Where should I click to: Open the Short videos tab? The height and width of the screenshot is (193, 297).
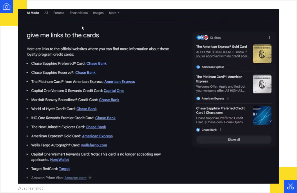pyautogui.click(x=79, y=13)
